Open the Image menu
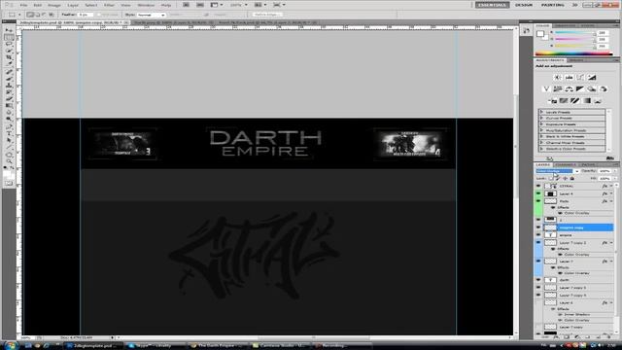The height and width of the screenshot is (350, 622). 54,5
